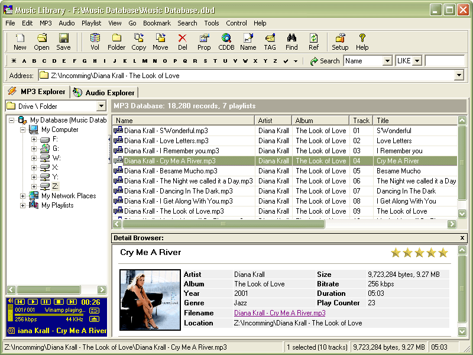This screenshot has width=473, height=355.
Task: Show all records with asterisk filter
Action: (x=14, y=61)
